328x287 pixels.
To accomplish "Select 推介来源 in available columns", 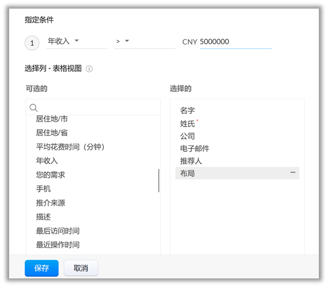I will point(51,202).
